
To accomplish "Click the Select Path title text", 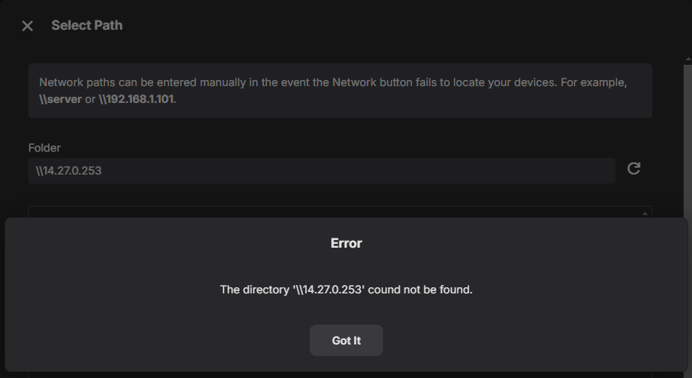I will (87, 26).
